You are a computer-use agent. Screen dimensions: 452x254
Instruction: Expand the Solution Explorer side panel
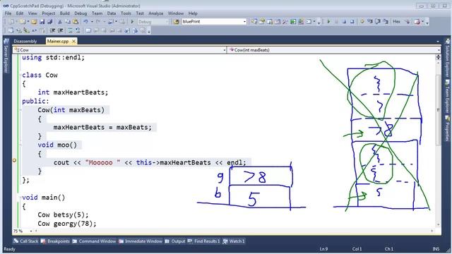point(447,59)
